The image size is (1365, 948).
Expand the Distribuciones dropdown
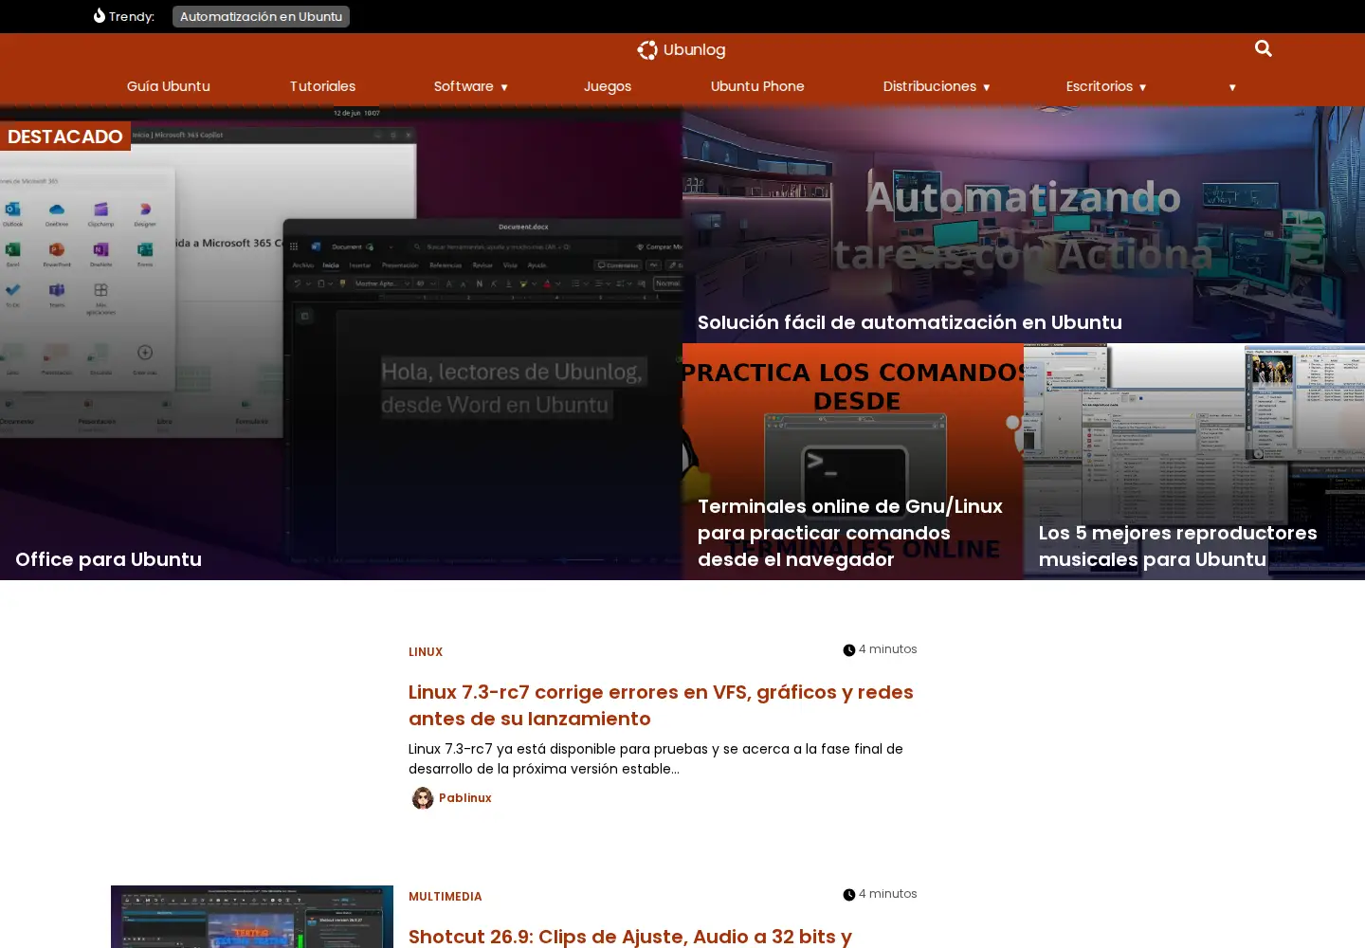986,87
